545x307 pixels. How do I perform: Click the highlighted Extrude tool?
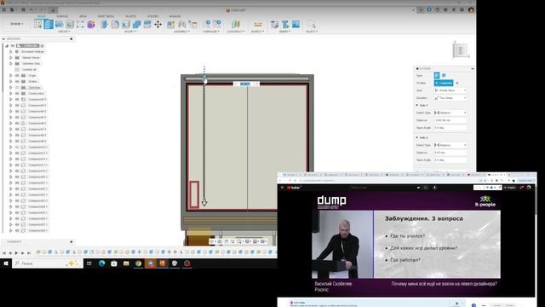pos(49,24)
